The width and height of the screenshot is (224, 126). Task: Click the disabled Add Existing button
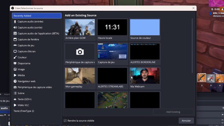173,112
